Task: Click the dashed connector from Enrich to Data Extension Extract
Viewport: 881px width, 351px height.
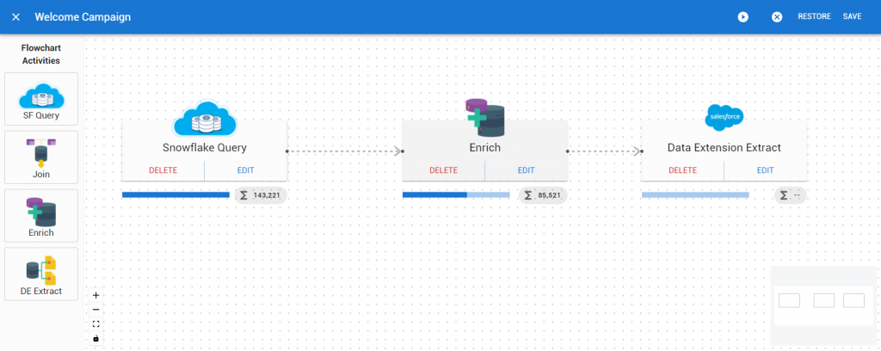Action: pyautogui.click(x=605, y=151)
